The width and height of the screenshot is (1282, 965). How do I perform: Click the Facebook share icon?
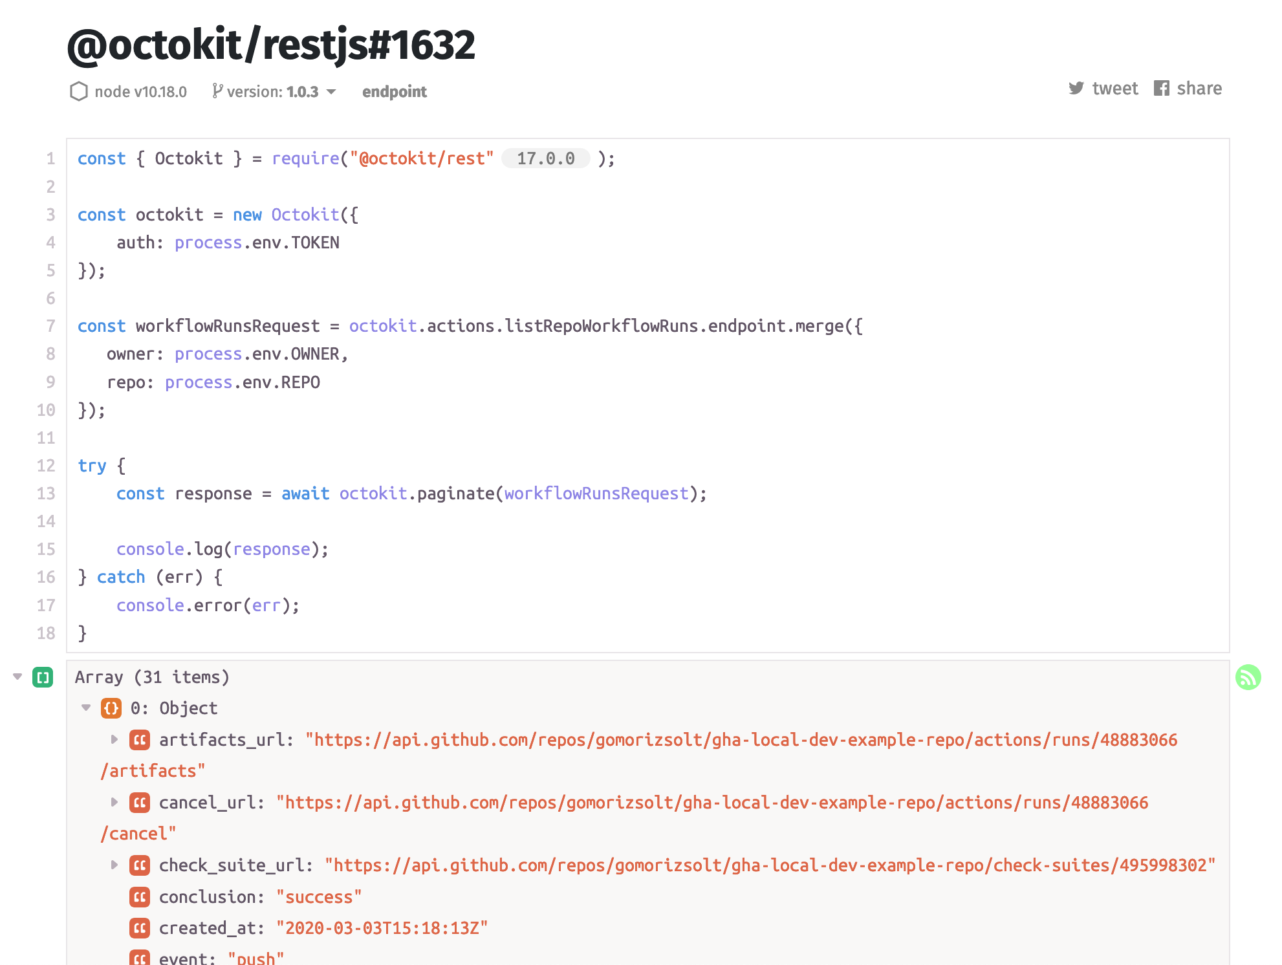[1162, 88]
